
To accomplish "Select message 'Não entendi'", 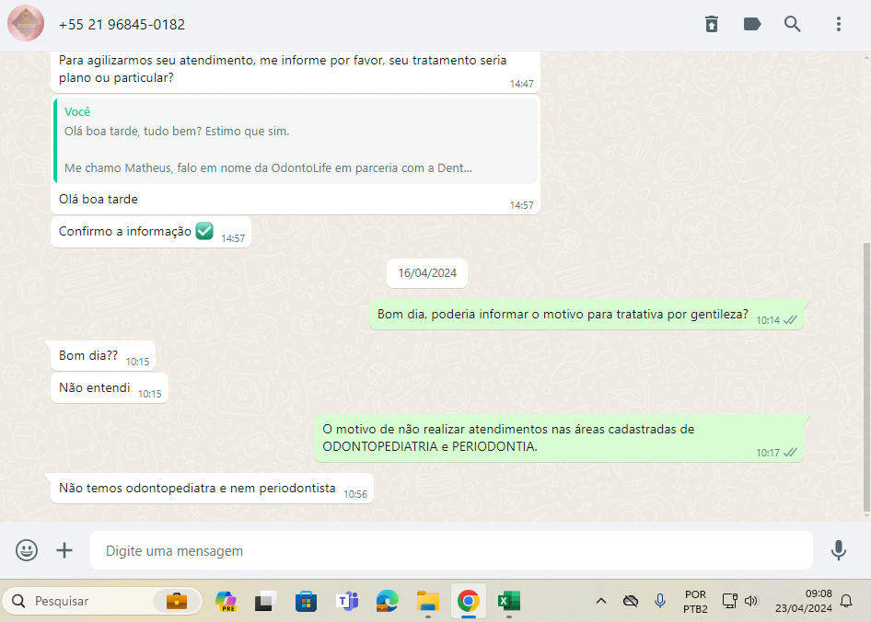I will pos(110,388).
